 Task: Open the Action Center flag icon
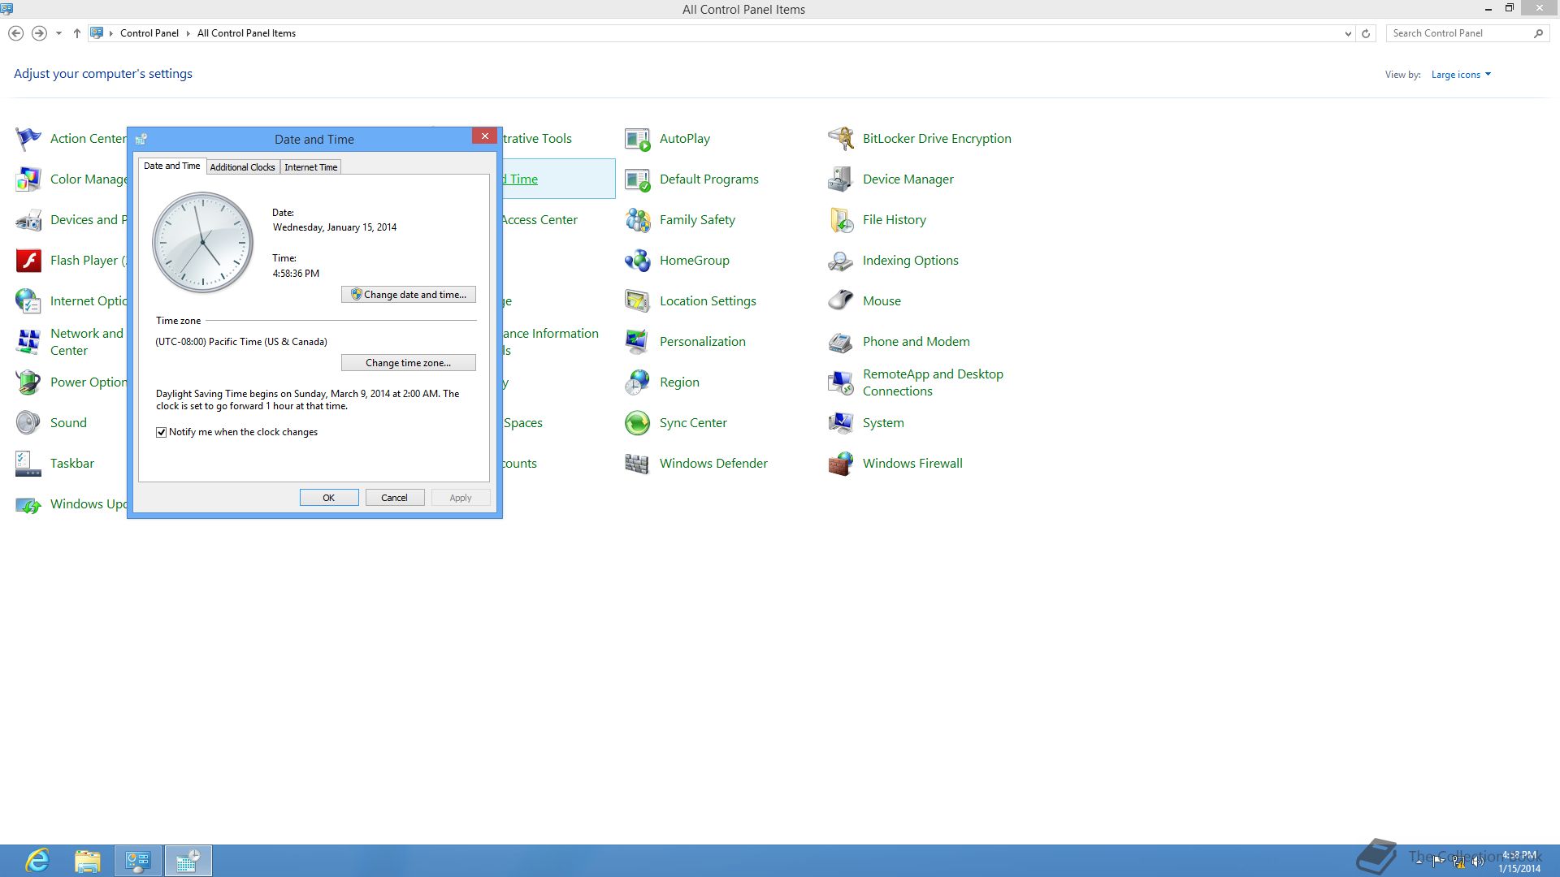(x=28, y=139)
